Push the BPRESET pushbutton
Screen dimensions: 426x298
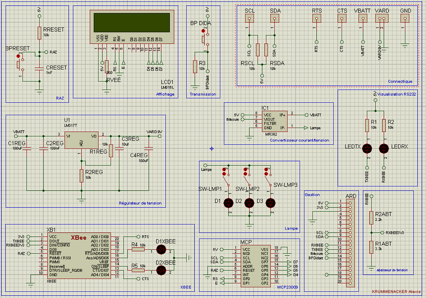coord(20,65)
